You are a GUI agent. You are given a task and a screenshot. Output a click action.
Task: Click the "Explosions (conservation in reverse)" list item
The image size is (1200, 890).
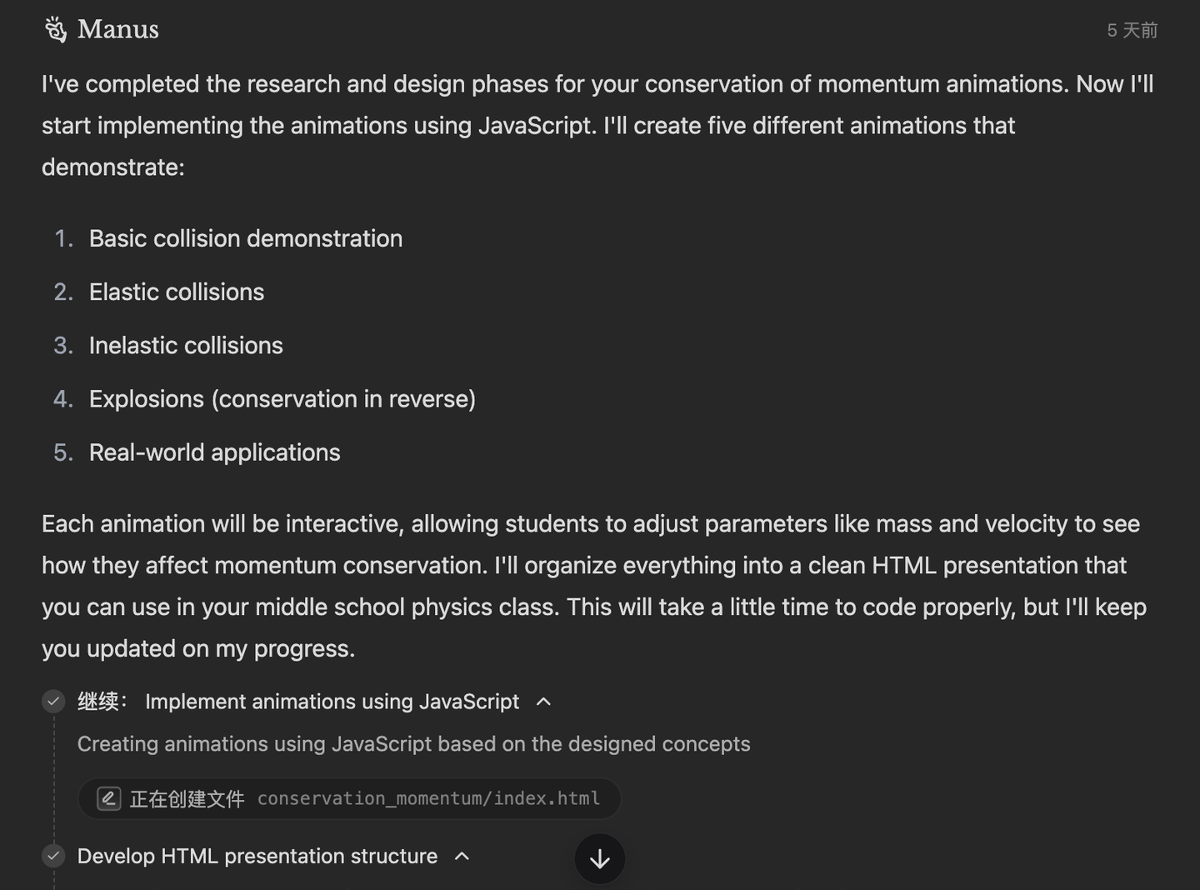[x=282, y=399]
